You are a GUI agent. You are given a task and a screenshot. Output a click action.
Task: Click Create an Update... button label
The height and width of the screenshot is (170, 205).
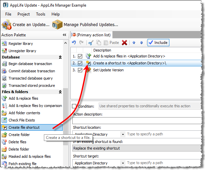[31, 24]
